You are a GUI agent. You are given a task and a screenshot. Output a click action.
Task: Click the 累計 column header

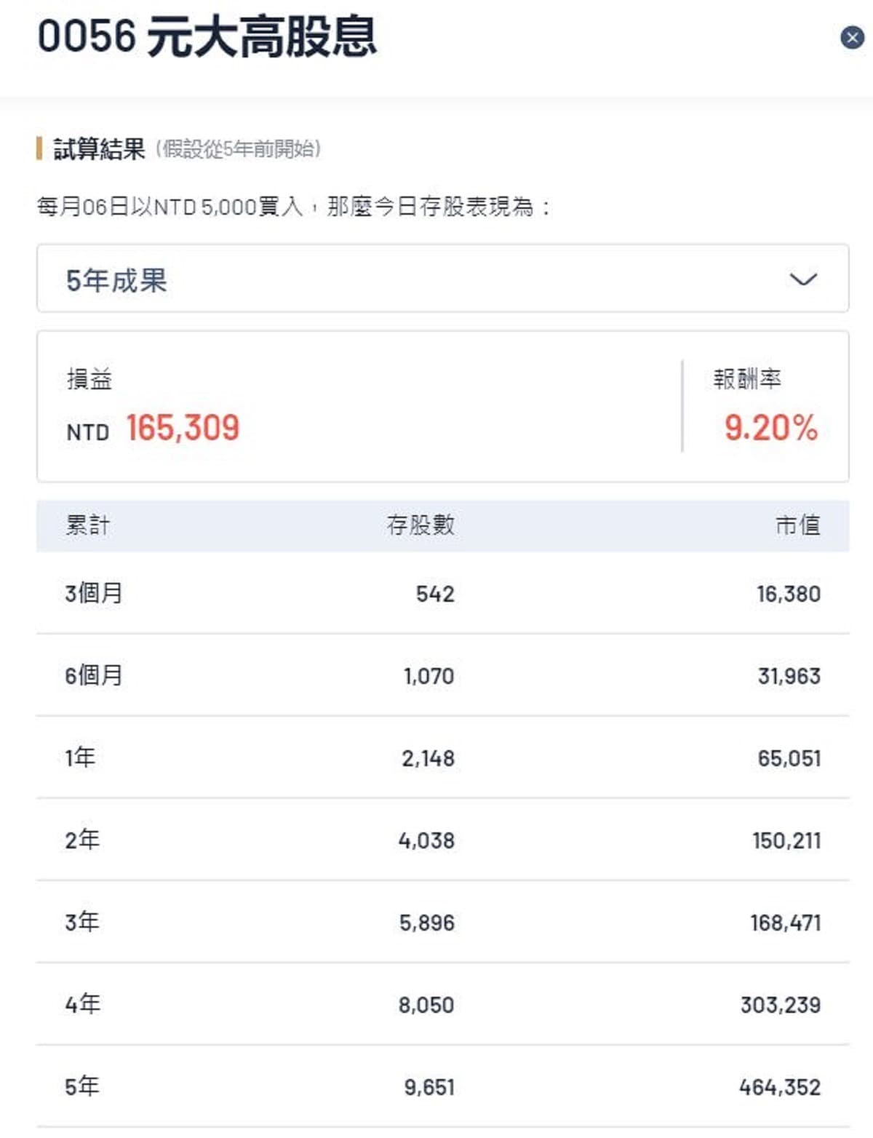click(87, 525)
